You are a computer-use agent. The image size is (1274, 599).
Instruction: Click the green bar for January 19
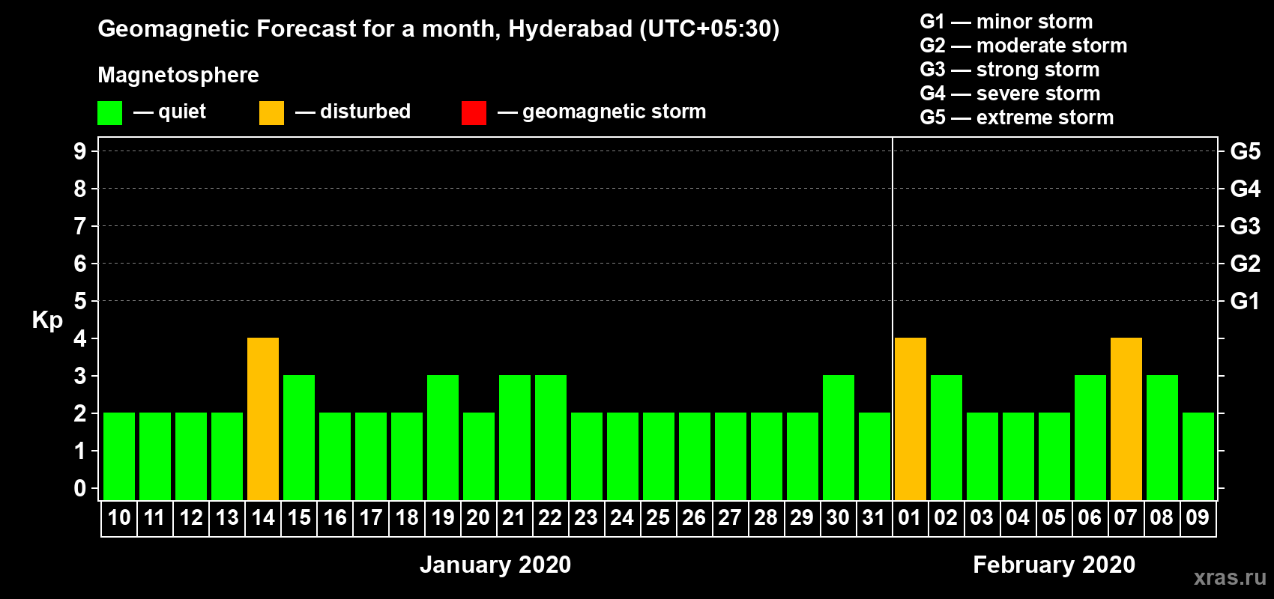(x=443, y=437)
